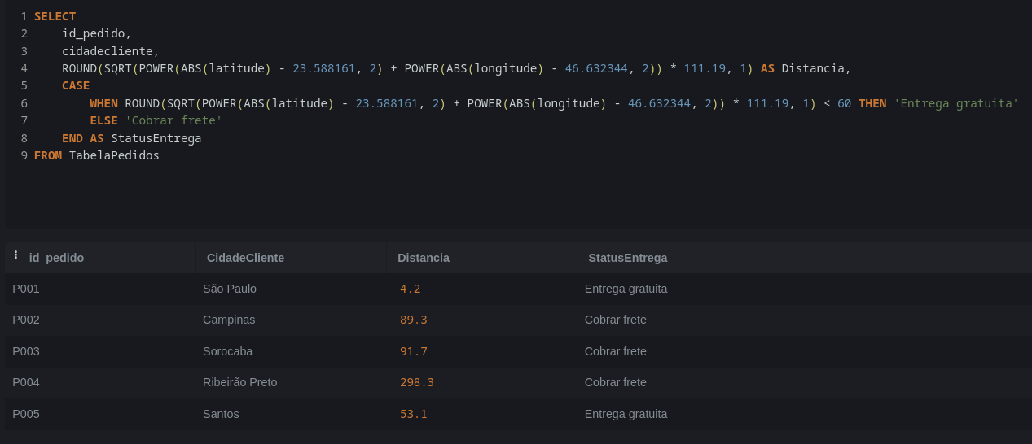This screenshot has height=444, width=1032.
Task: Click the CASE keyword on line 5
Action: point(76,85)
